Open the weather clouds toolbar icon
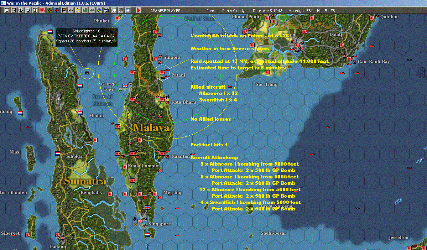 [128, 10]
